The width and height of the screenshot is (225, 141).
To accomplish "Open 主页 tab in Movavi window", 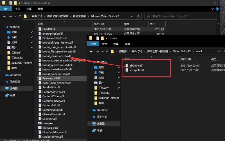I will click(x=18, y=9).
